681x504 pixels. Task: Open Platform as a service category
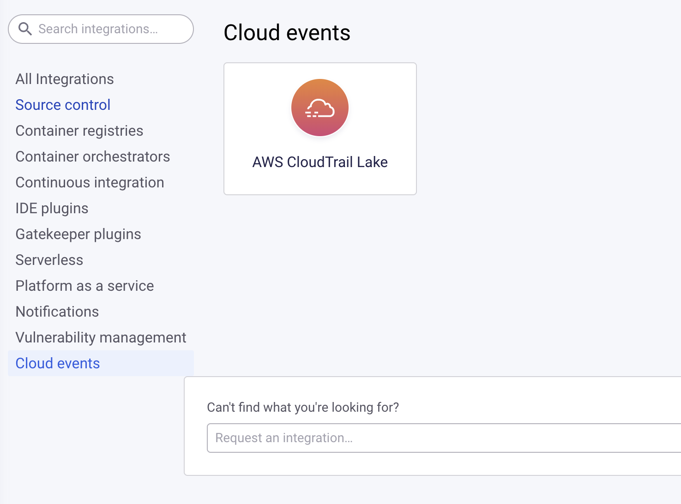[x=85, y=286]
